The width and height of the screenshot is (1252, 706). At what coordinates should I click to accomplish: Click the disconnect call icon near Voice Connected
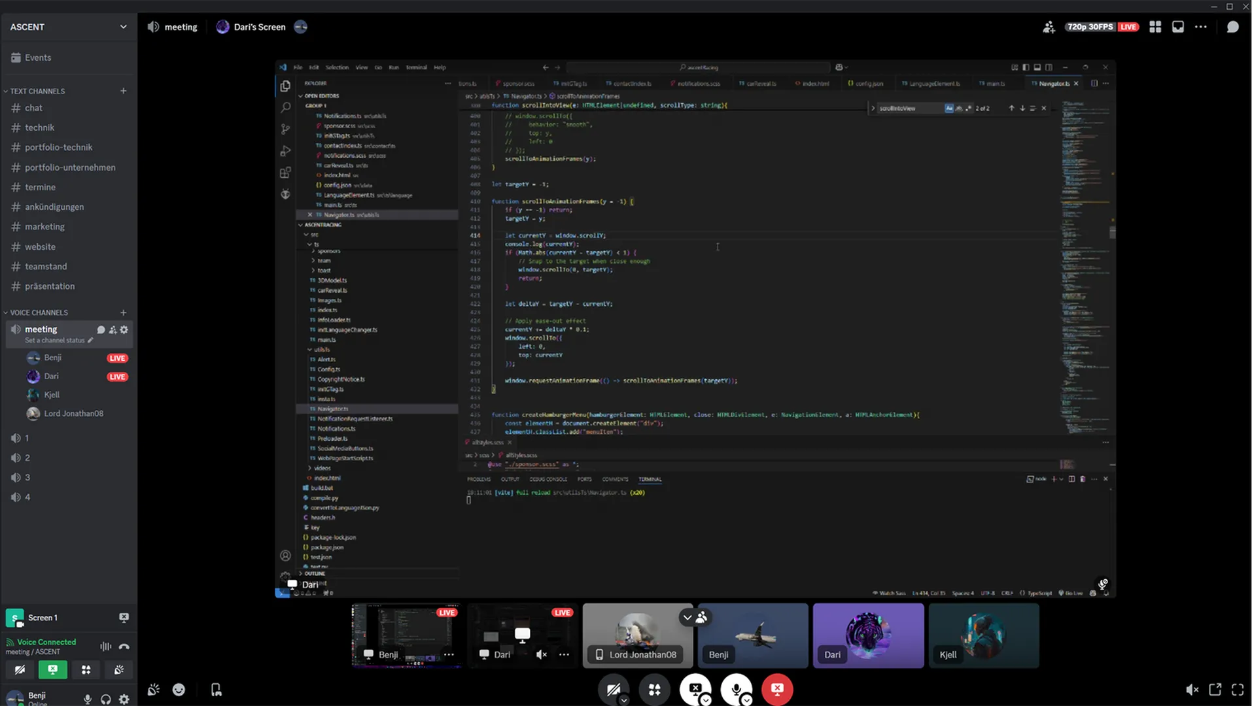[124, 646]
